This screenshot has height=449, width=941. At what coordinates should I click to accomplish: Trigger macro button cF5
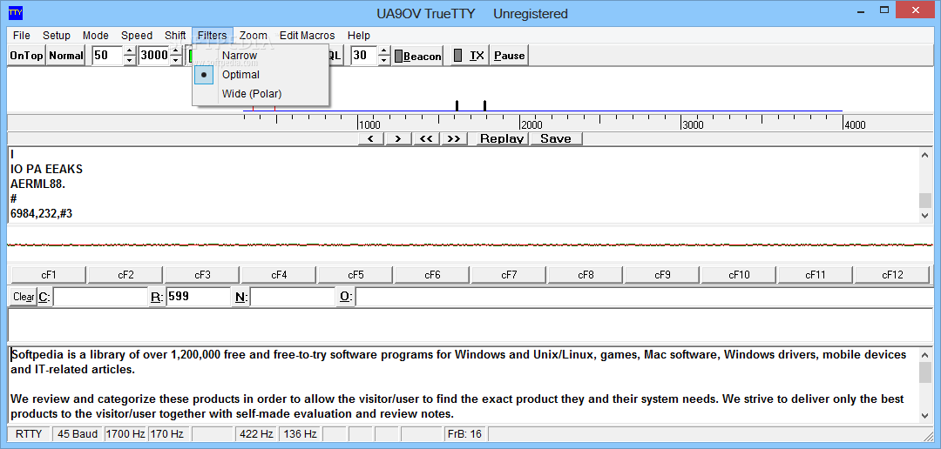[x=355, y=275]
